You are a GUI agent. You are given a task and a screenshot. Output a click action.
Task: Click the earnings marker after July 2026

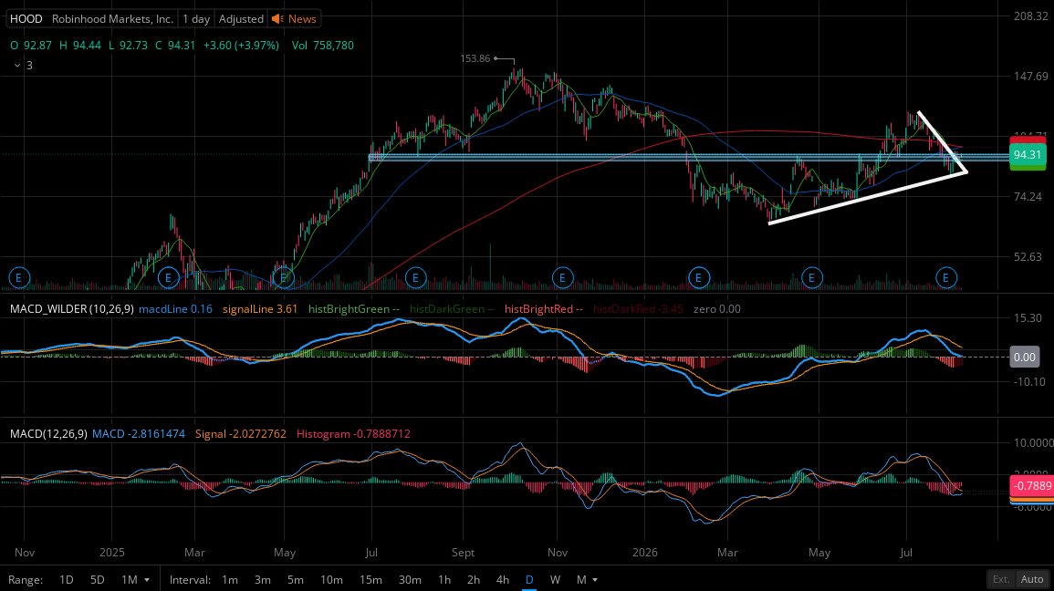[945, 277]
